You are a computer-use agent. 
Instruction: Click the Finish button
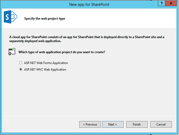137,124
